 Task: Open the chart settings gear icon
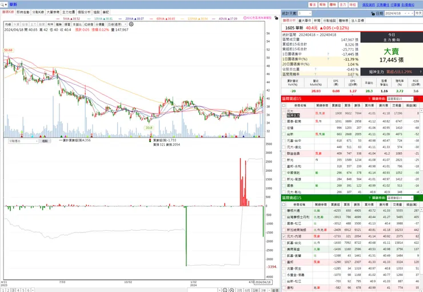point(131,24)
